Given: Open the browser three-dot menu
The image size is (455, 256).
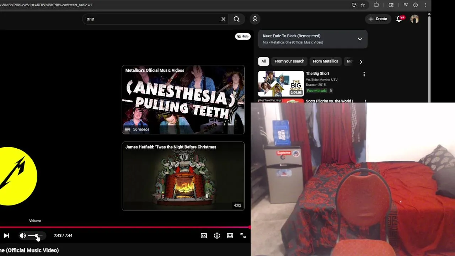Looking at the screenshot, I should (x=425, y=5).
